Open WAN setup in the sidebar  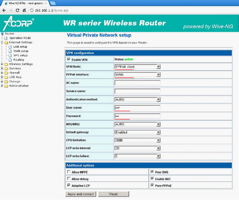tap(21, 51)
